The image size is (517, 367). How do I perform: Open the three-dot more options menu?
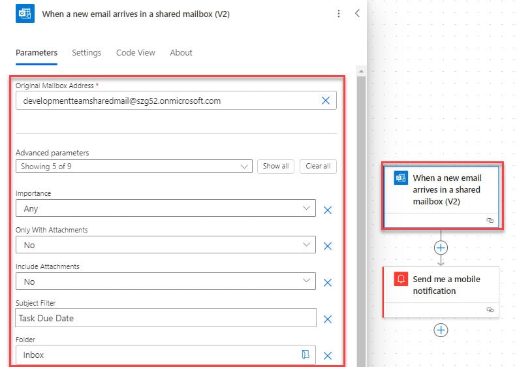(x=339, y=14)
